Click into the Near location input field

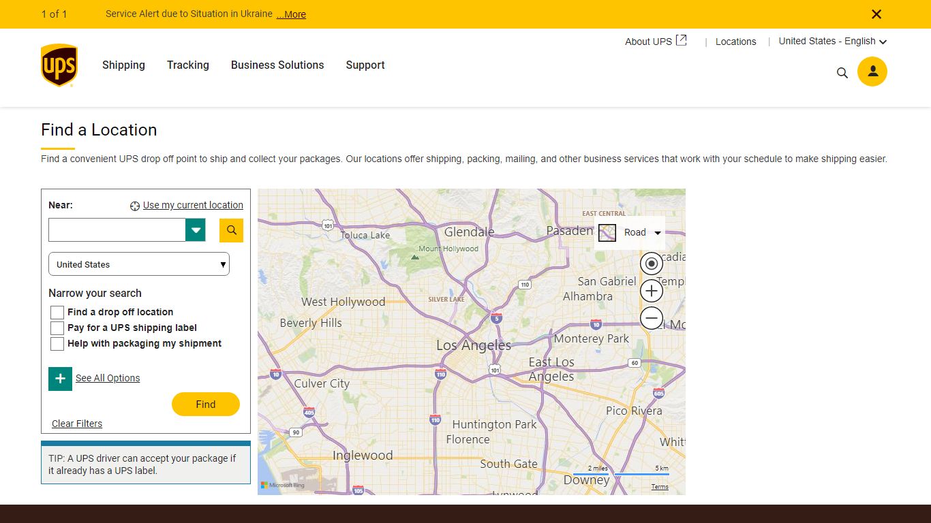(x=117, y=230)
